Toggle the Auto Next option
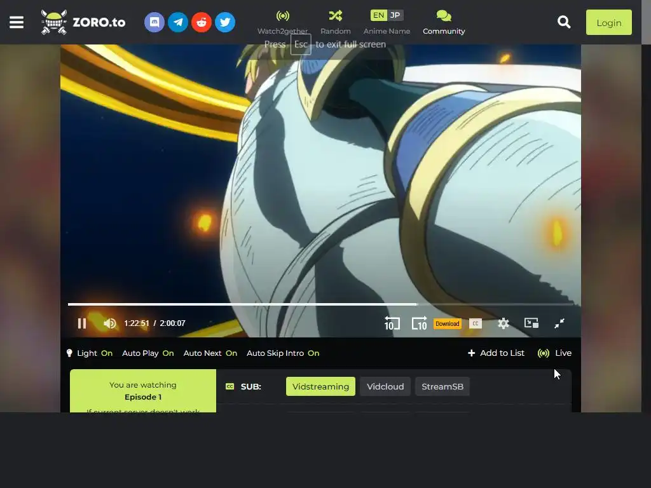This screenshot has width=651, height=488. click(x=210, y=353)
